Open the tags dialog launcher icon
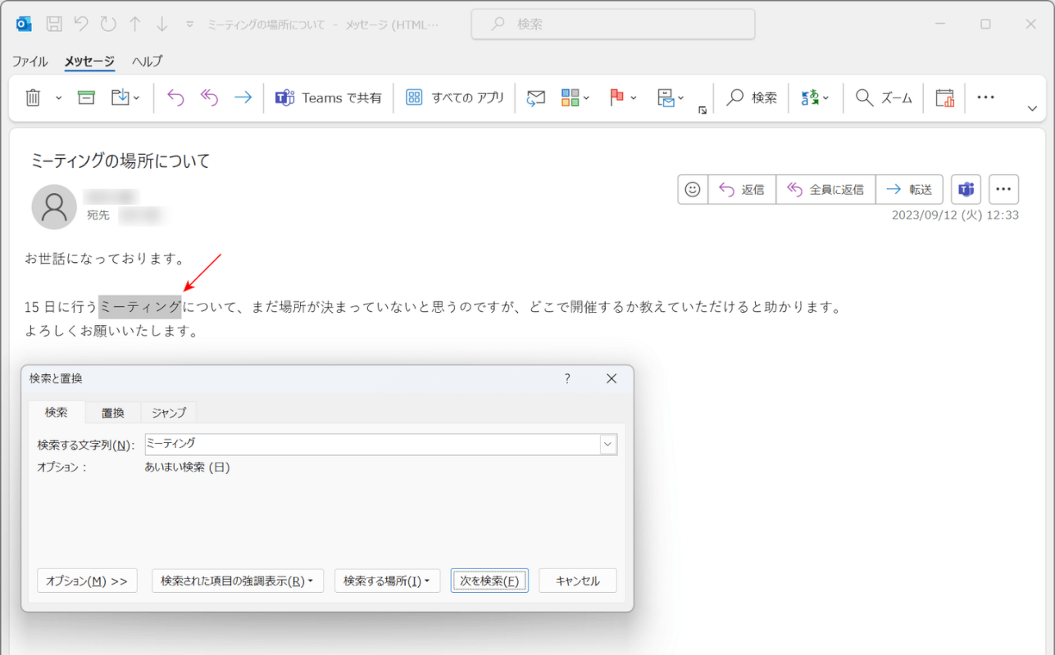Image resolution: width=1055 pixels, height=655 pixels. click(703, 111)
